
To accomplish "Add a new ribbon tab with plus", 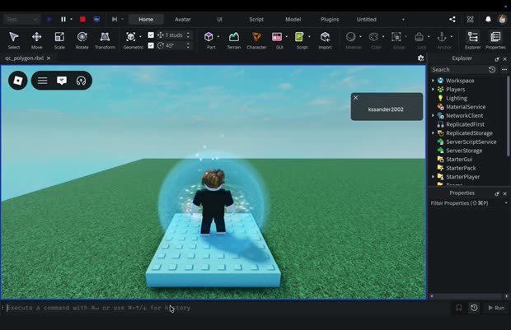I will (x=403, y=19).
